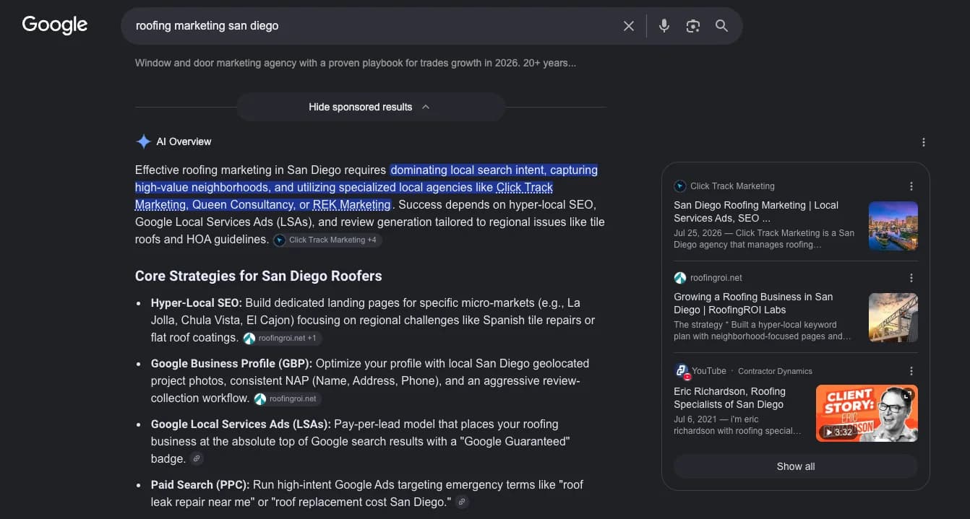
Task: Click Core Strategies for San Diego Roofers heading
Action: click(259, 276)
